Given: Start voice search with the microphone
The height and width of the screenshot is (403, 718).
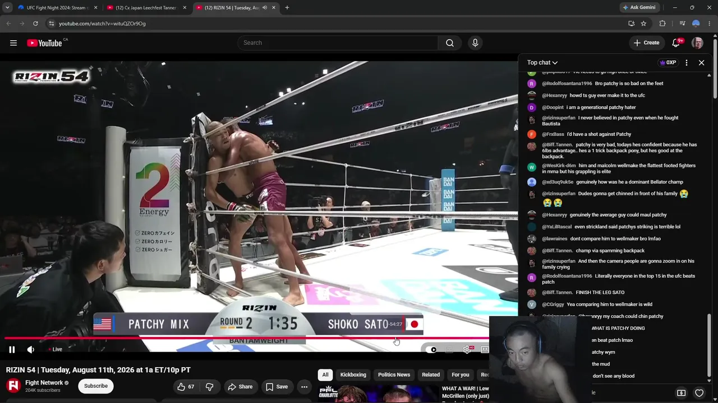Looking at the screenshot, I should click(475, 43).
